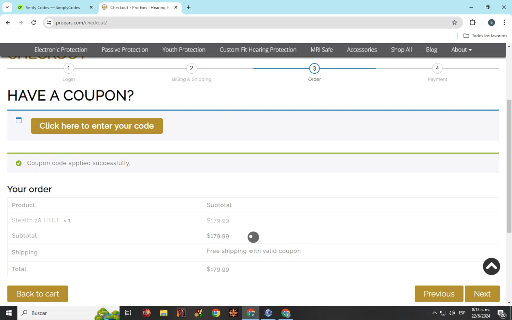512x320 pixels.
Task: Click the Stealth 28 HTBT product text
Action: coord(36,220)
